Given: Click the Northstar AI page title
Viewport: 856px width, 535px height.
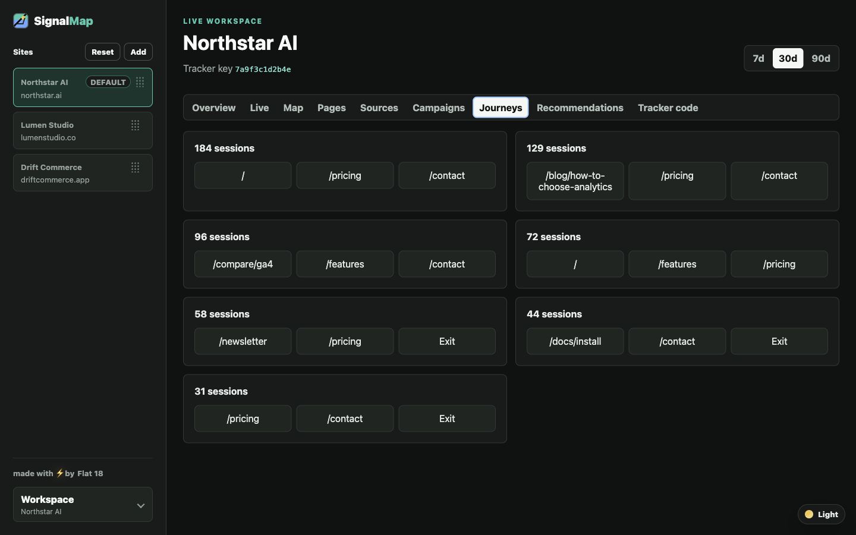Looking at the screenshot, I should click(240, 43).
